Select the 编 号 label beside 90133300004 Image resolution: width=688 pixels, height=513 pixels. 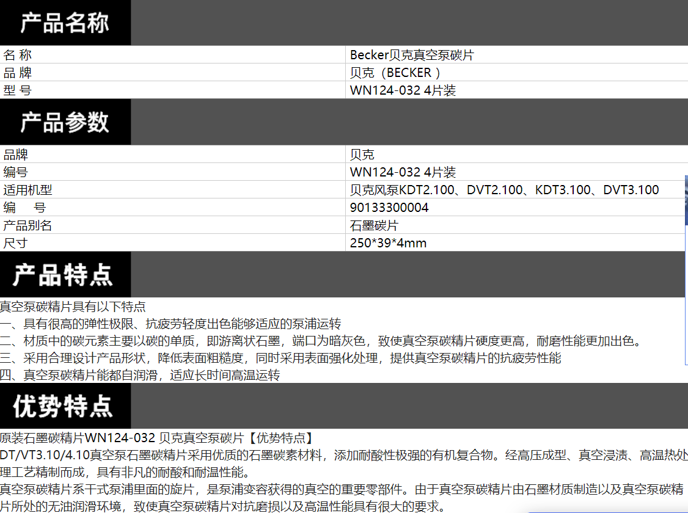pyautogui.click(x=24, y=208)
